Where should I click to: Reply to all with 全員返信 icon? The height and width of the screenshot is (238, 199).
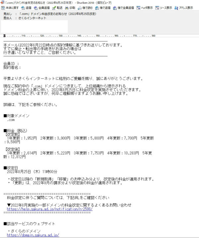click(36, 8)
